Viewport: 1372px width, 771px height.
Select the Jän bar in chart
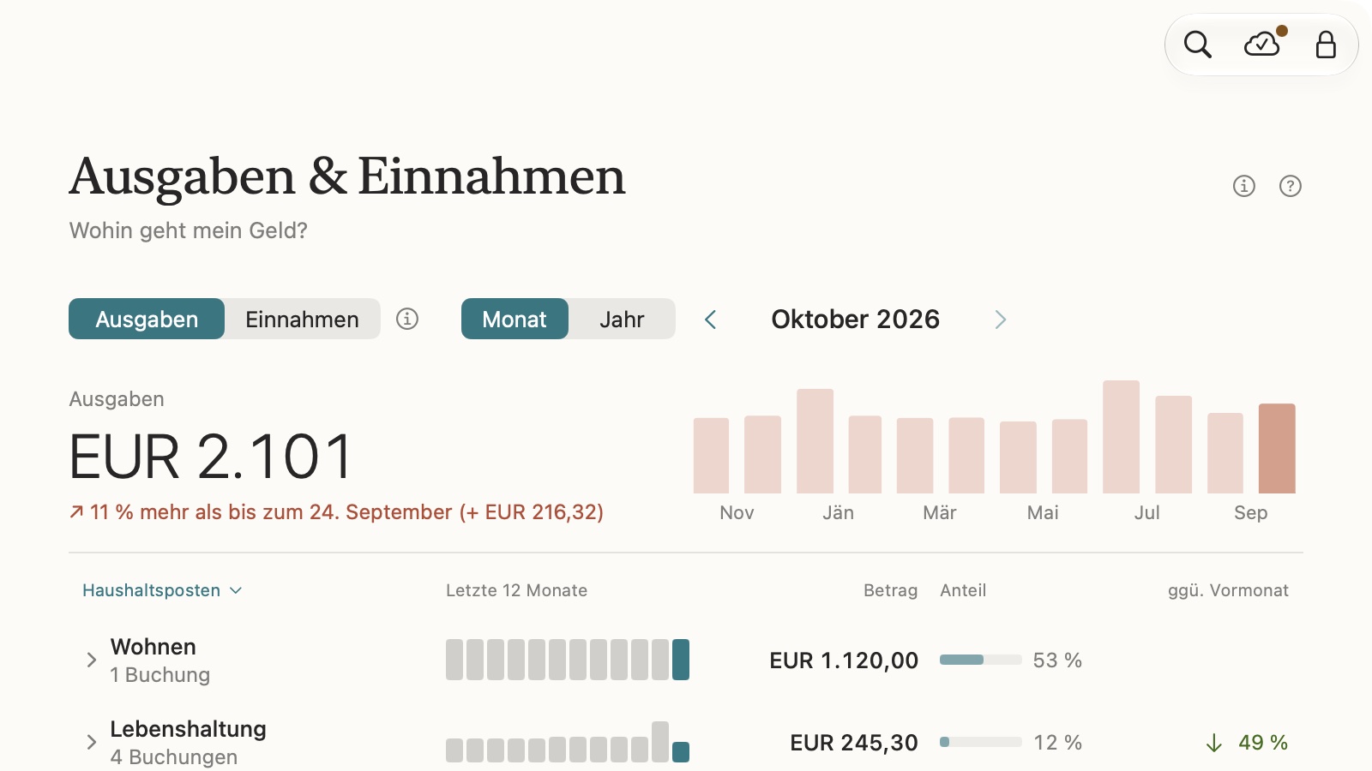(815, 441)
